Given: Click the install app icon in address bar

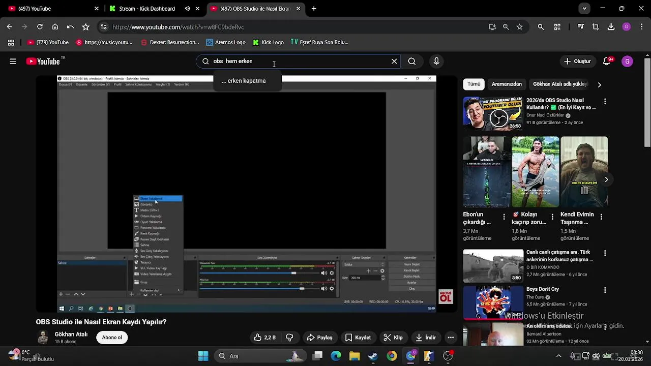Looking at the screenshot, I should tap(492, 27).
